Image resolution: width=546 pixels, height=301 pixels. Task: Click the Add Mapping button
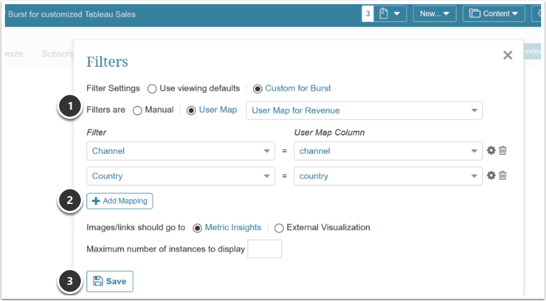point(120,201)
